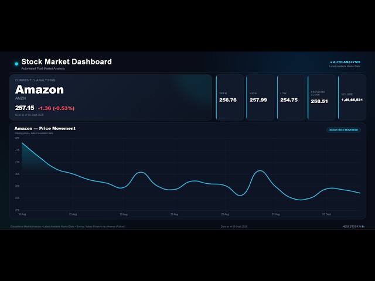Viewport: 375px width, 281px height.
Task: Click the end point of the price line at right edge
Action: click(360, 193)
